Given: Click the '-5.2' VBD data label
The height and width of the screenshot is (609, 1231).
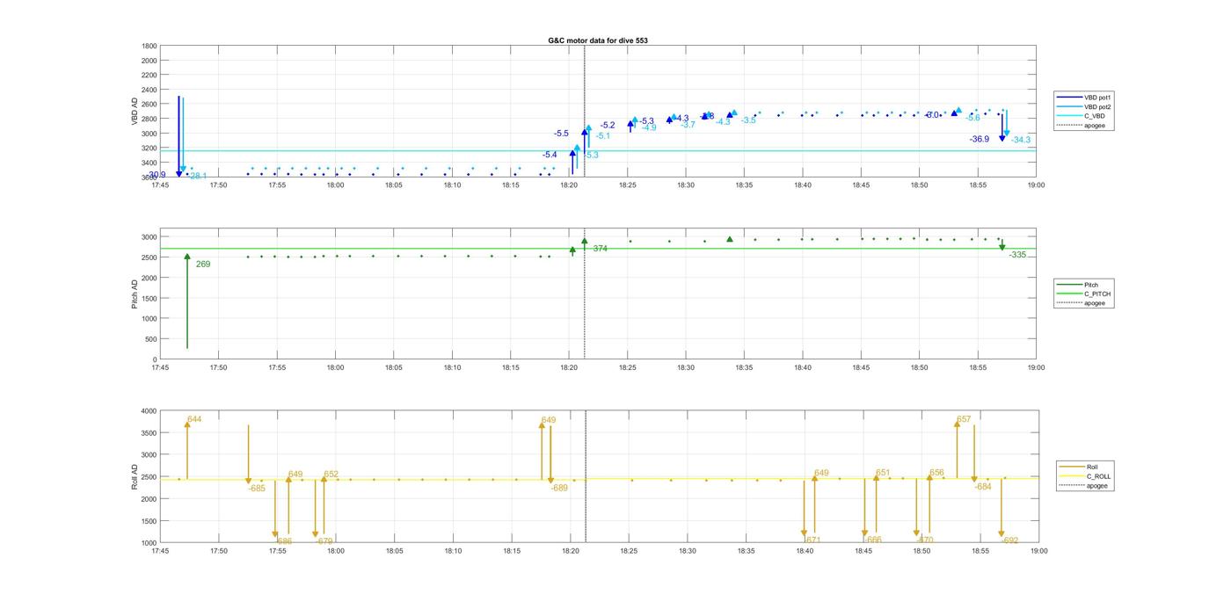Looking at the screenshot, I should pos(608,126).
